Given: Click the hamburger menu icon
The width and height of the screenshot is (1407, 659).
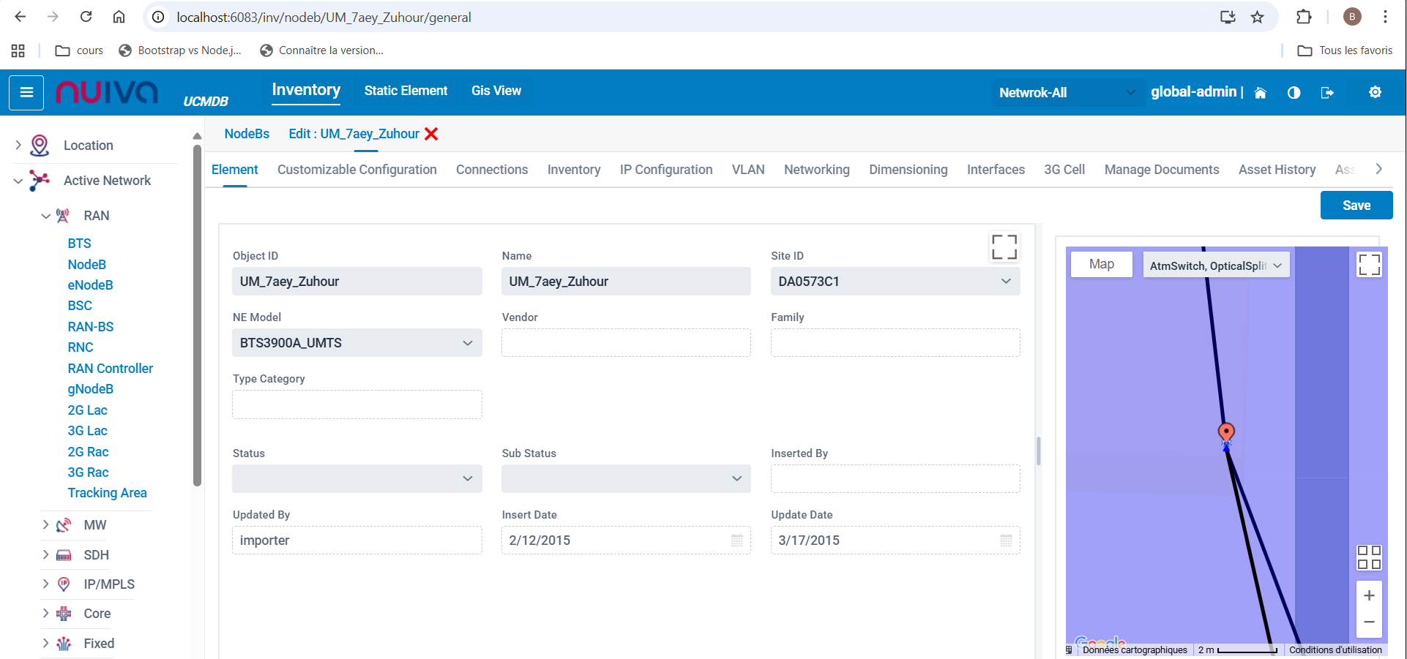Looking at the screenshot, I should coord(26,92).
